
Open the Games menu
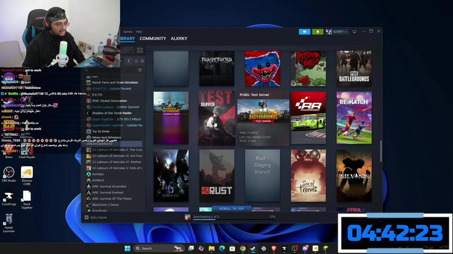tap(128, 32)
